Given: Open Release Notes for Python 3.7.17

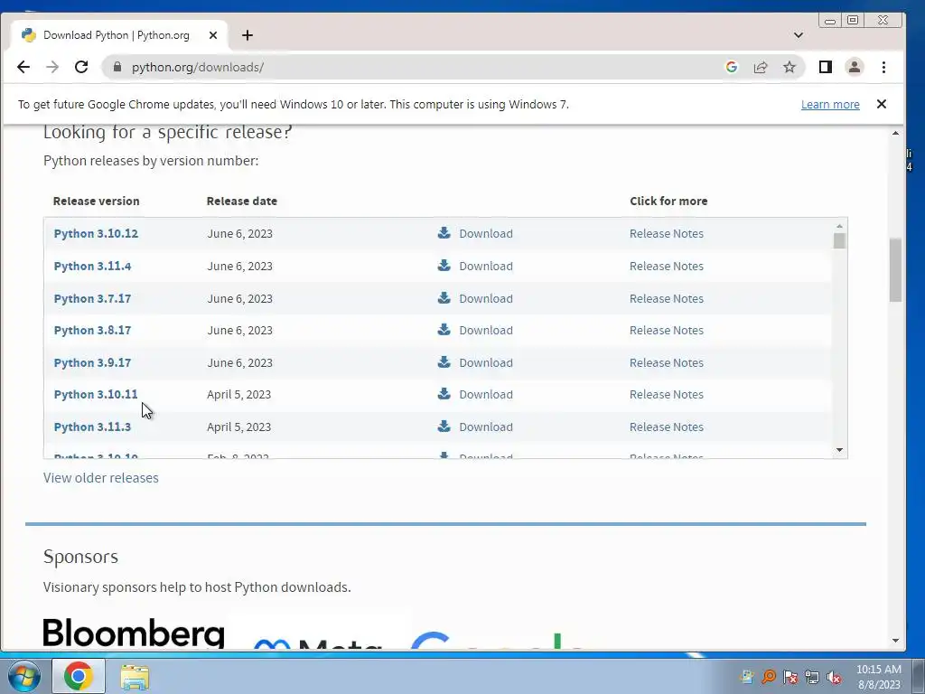Looking at the screenshot, I should [x=666, y=298].
